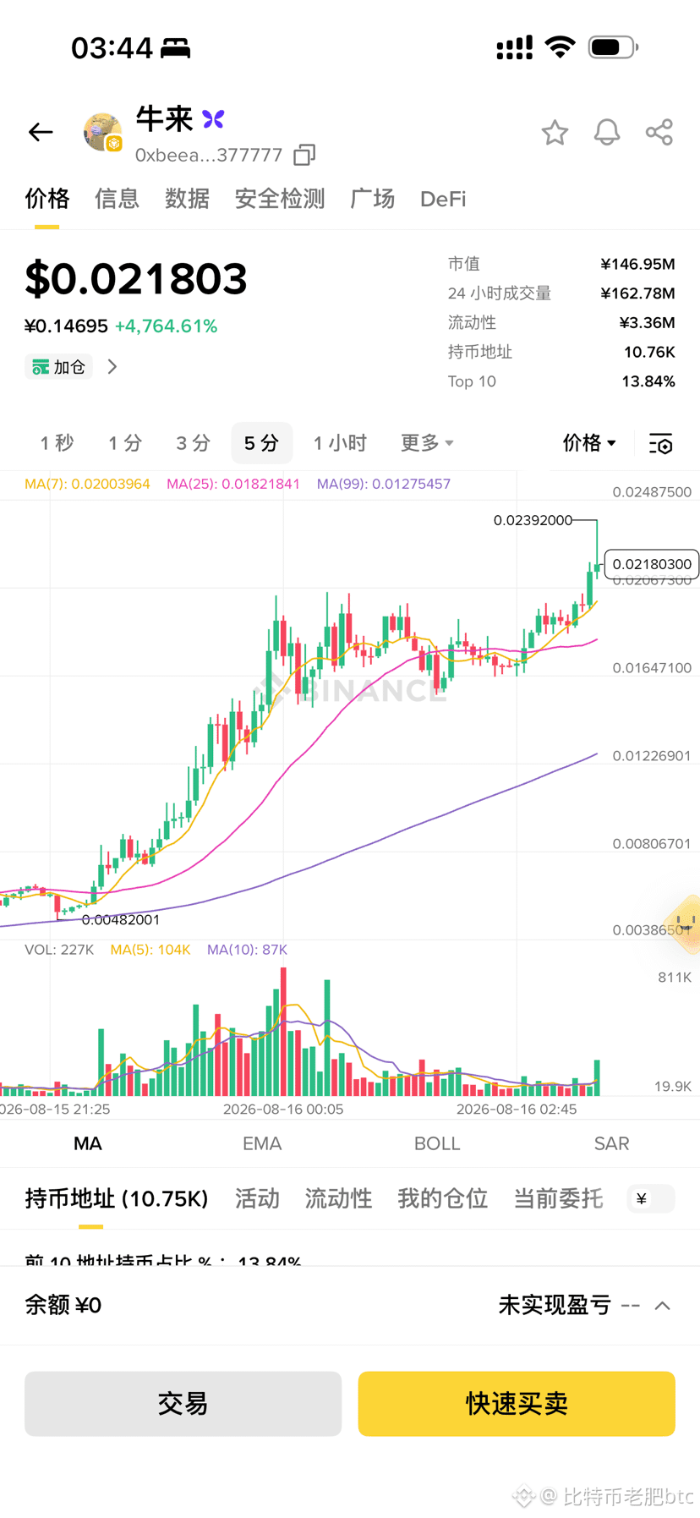Screen dimensions: 700x1518
Task: Tap the 余额 ¥0 balance
Action: click(x=63, y=1306)
